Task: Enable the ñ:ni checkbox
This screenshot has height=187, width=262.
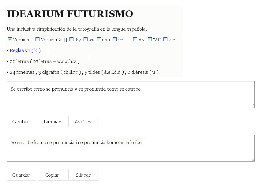Action: pyautogui.click(x=99, y=39)
